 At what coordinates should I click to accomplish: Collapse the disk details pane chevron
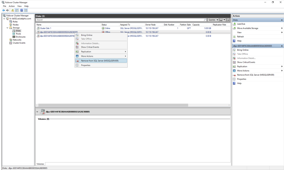pos(37,112)
